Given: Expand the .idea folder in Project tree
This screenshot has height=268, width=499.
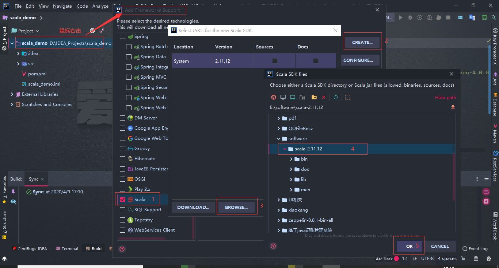Looking at the screenshot, I should coord(18,54).
